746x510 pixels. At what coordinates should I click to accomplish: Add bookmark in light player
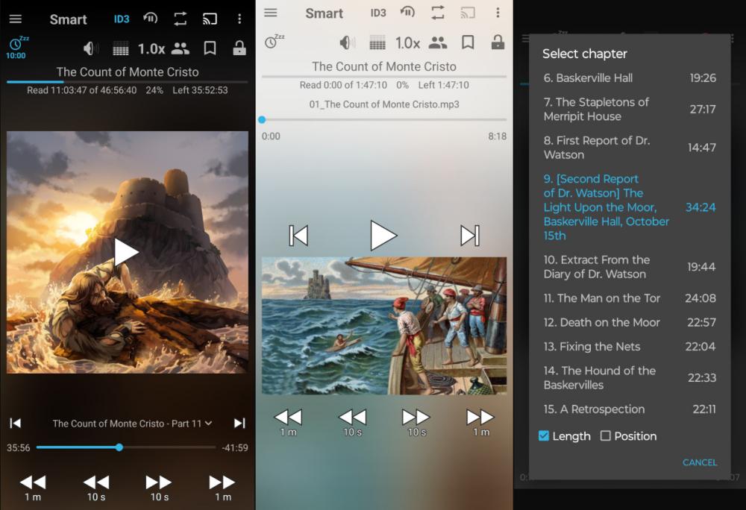pos(468,42)
